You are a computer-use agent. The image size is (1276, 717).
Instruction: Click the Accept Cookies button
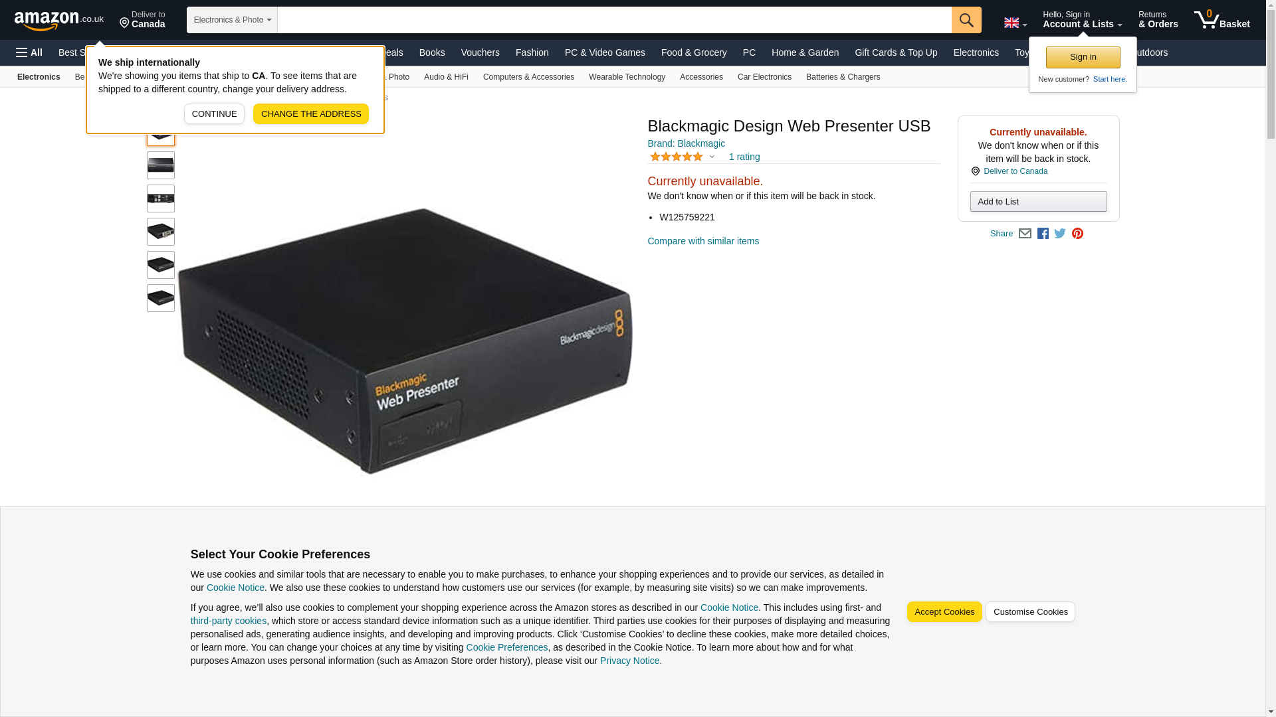click(944, 612)
